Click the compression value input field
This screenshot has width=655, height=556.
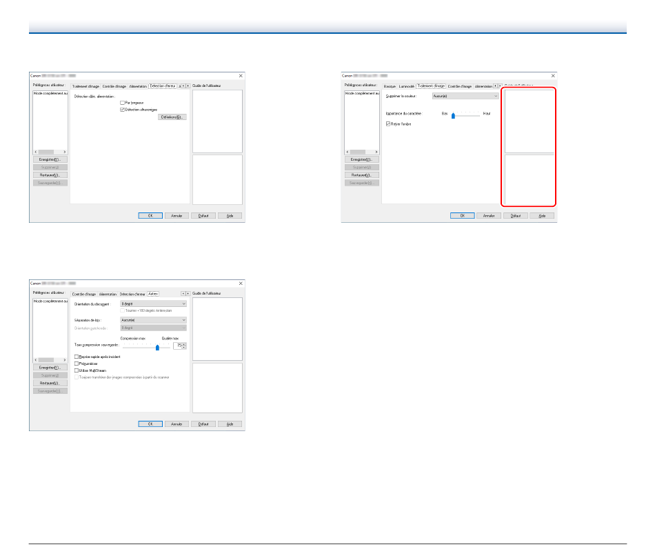pyautogui.click(x=178, y=346)
